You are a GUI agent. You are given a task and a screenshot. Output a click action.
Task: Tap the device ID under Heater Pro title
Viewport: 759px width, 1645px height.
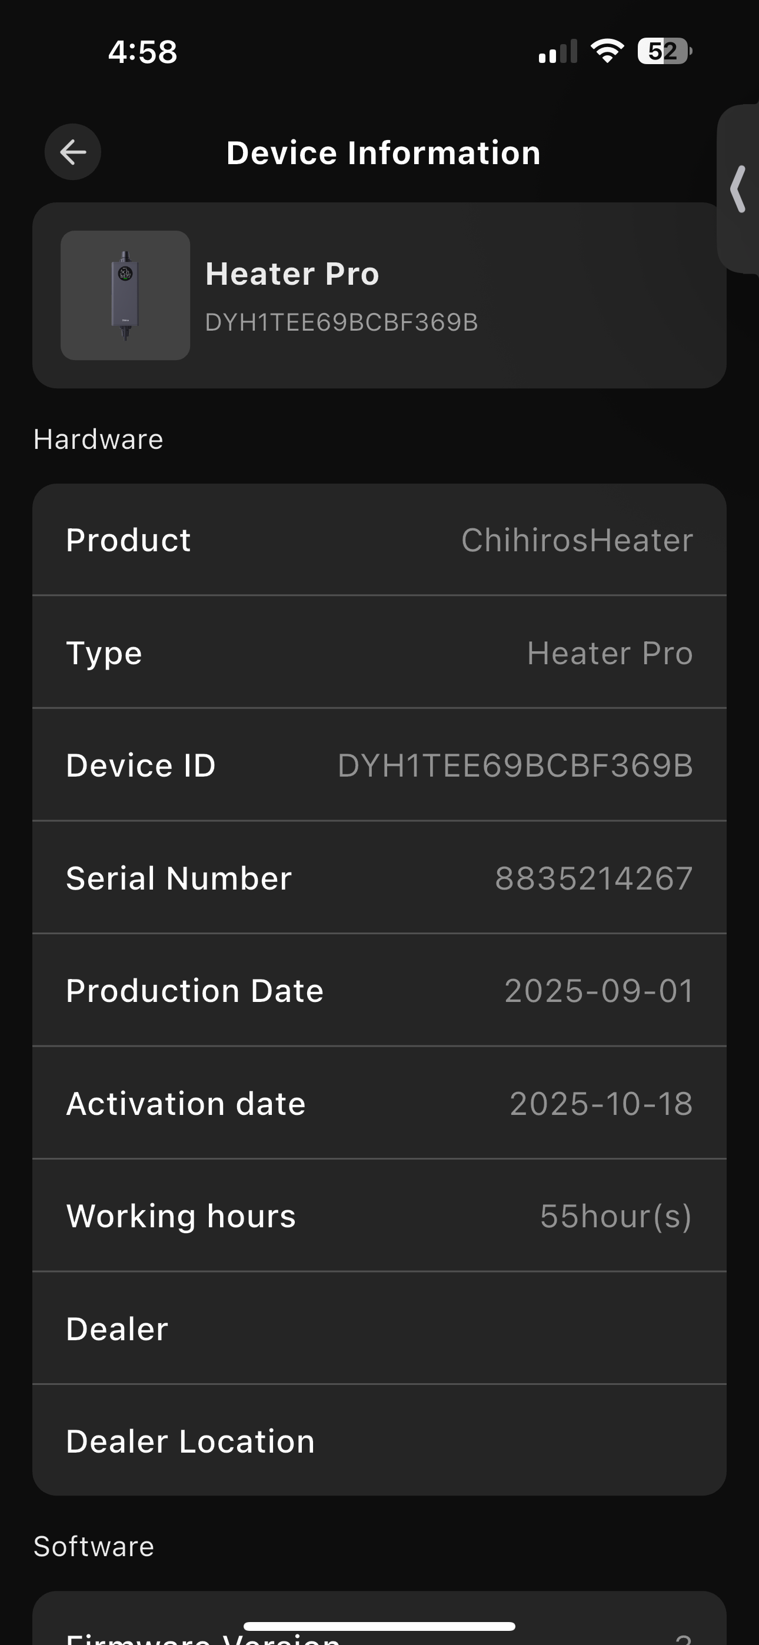coord(341,322)
